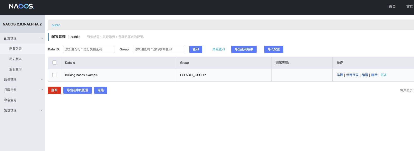Focus the Data ID search field
This screenshot has width=414, height=151.
pyautogui.click(x=89, y=49)
